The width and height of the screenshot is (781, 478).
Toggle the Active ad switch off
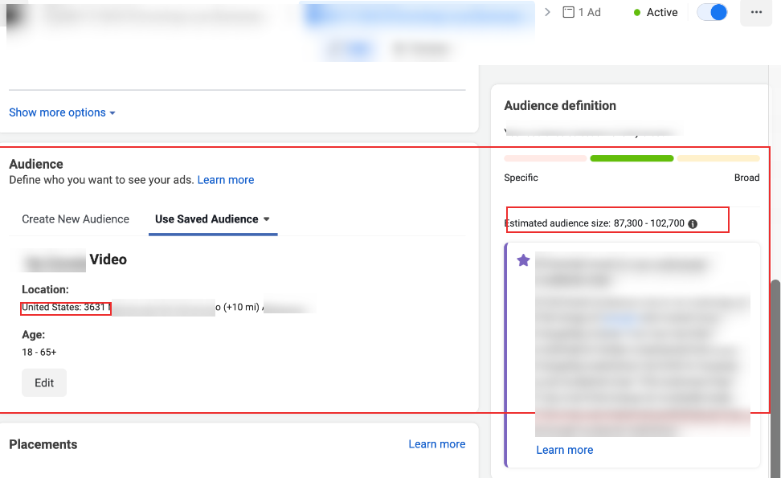tap(712, 12)
